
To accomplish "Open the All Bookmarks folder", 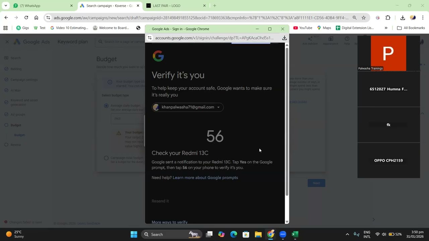I will click(x=411, y=28).
